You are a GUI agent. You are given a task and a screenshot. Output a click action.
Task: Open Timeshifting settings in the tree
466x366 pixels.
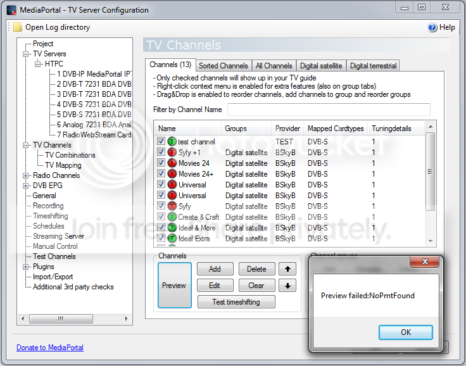click(51, 216)
